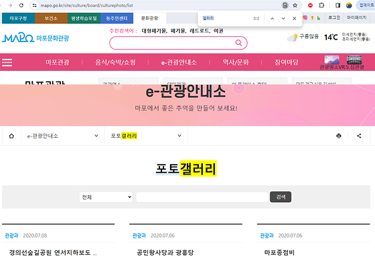Click the orange KakaoStory-style icon
The height and width of the screenshot is (265, 375).
pos(312,18)
